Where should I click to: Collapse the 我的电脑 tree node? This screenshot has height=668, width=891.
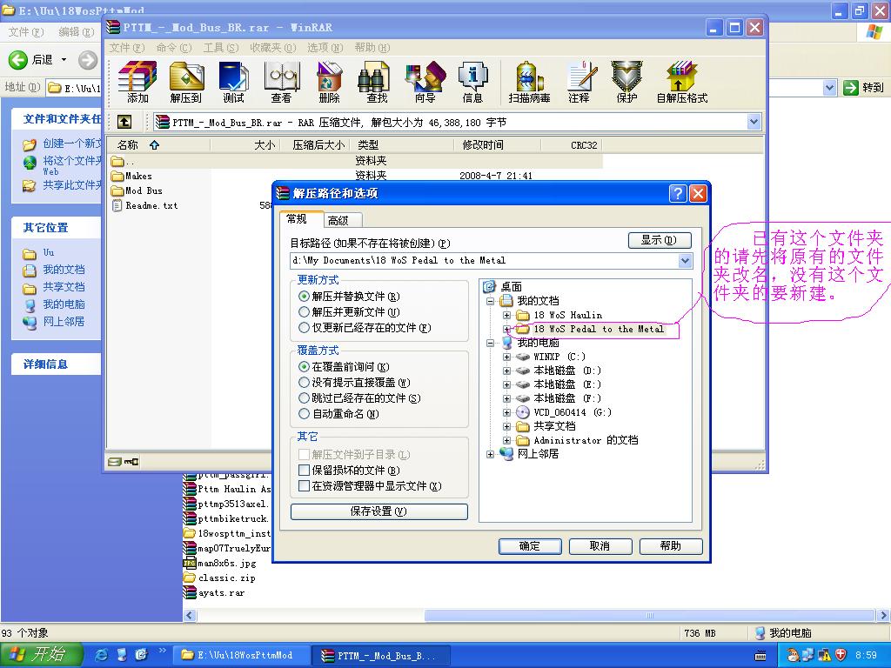tap(491, 343)
